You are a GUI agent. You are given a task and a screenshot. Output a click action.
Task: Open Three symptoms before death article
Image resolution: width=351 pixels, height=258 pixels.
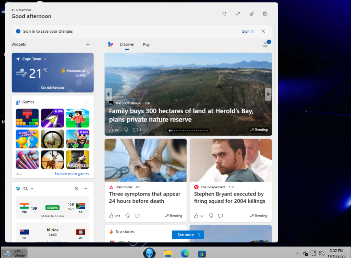[145, 197]
